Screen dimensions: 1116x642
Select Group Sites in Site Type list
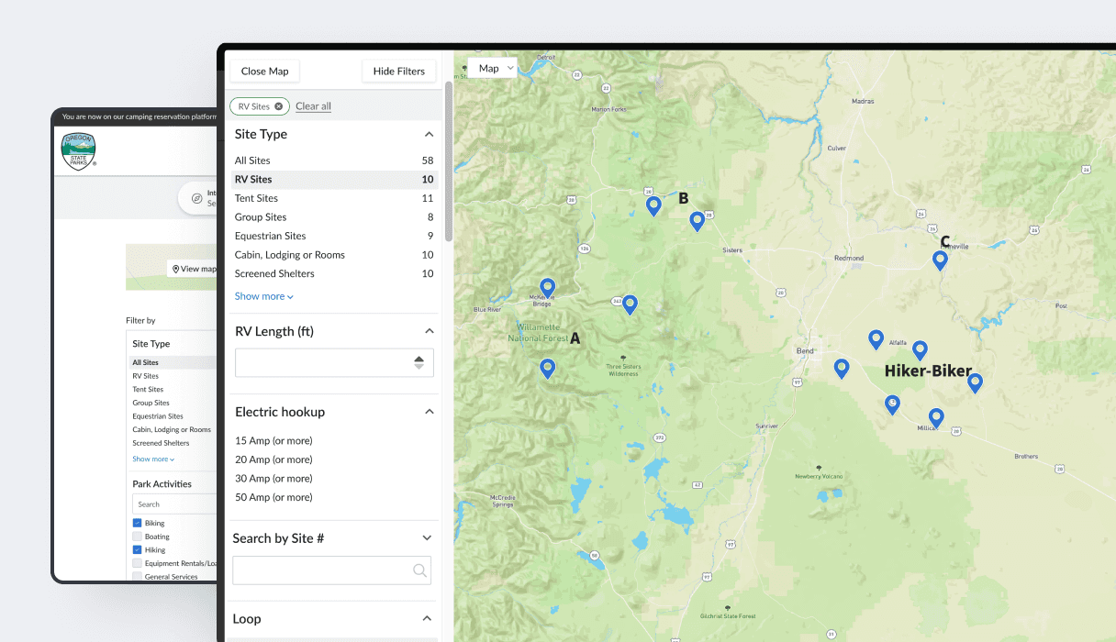[x=334, y=217]
